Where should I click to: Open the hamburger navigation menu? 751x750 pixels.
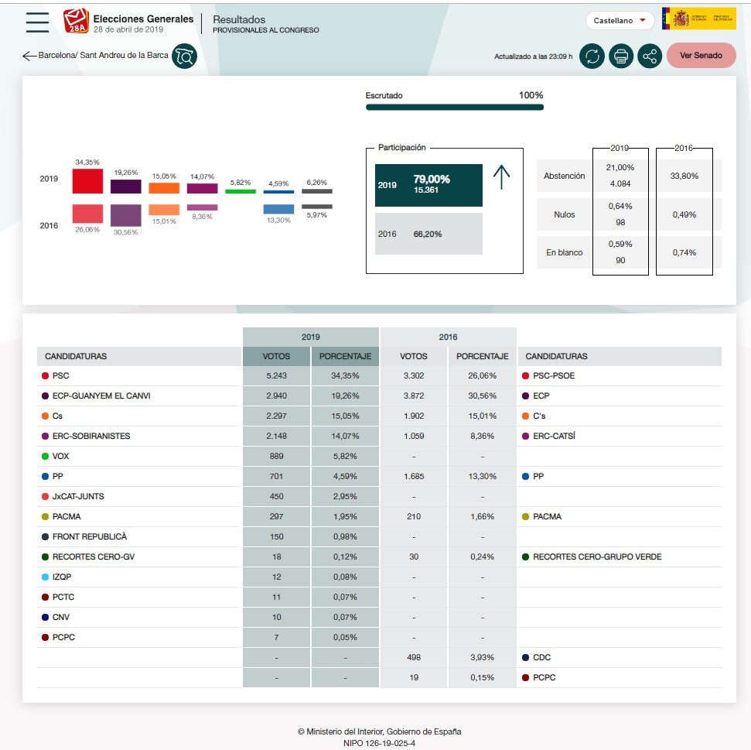37,22
